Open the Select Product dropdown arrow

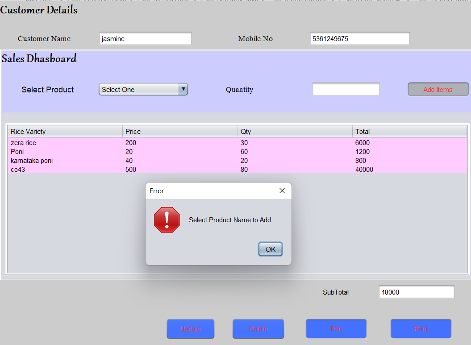(183, 89)
